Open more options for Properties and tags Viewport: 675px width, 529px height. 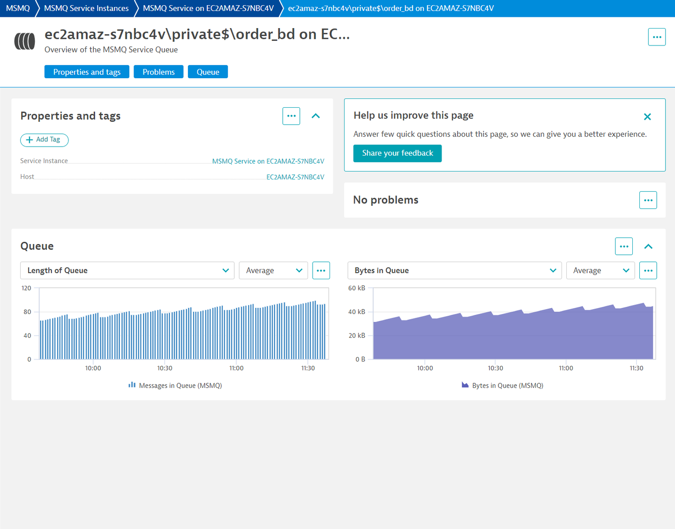coord(291,116)
